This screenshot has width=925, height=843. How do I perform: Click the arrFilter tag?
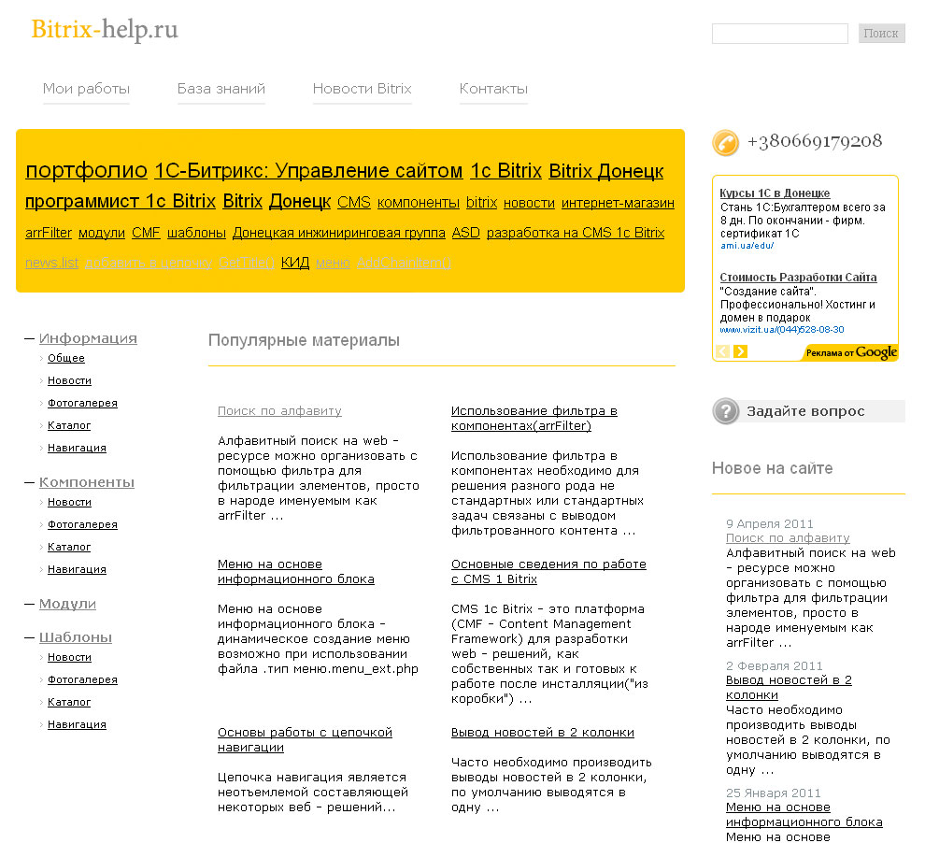[49, 233]
